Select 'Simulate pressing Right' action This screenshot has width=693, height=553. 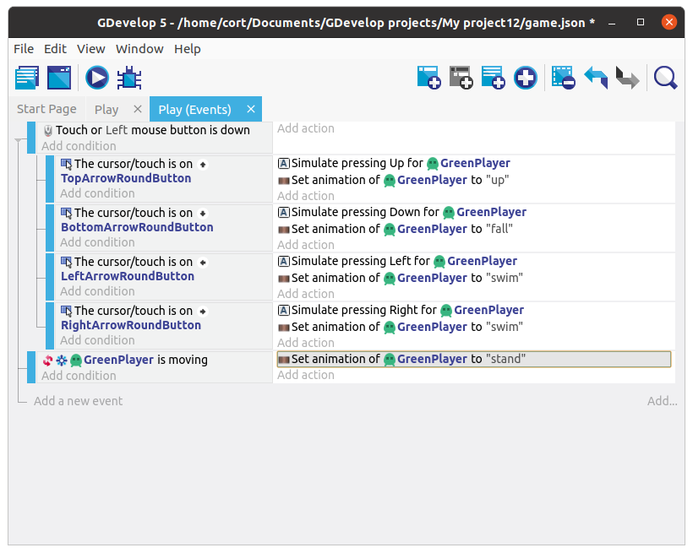coord(401,311)
